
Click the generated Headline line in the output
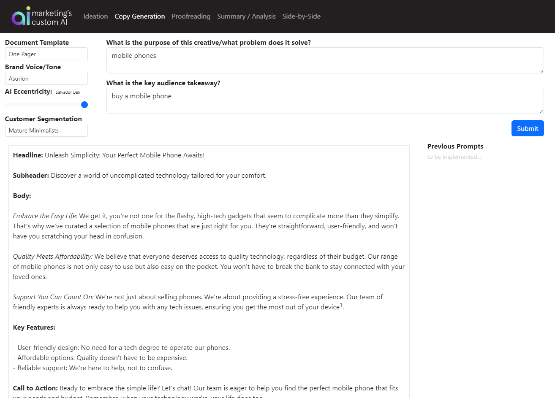(109, 155)
